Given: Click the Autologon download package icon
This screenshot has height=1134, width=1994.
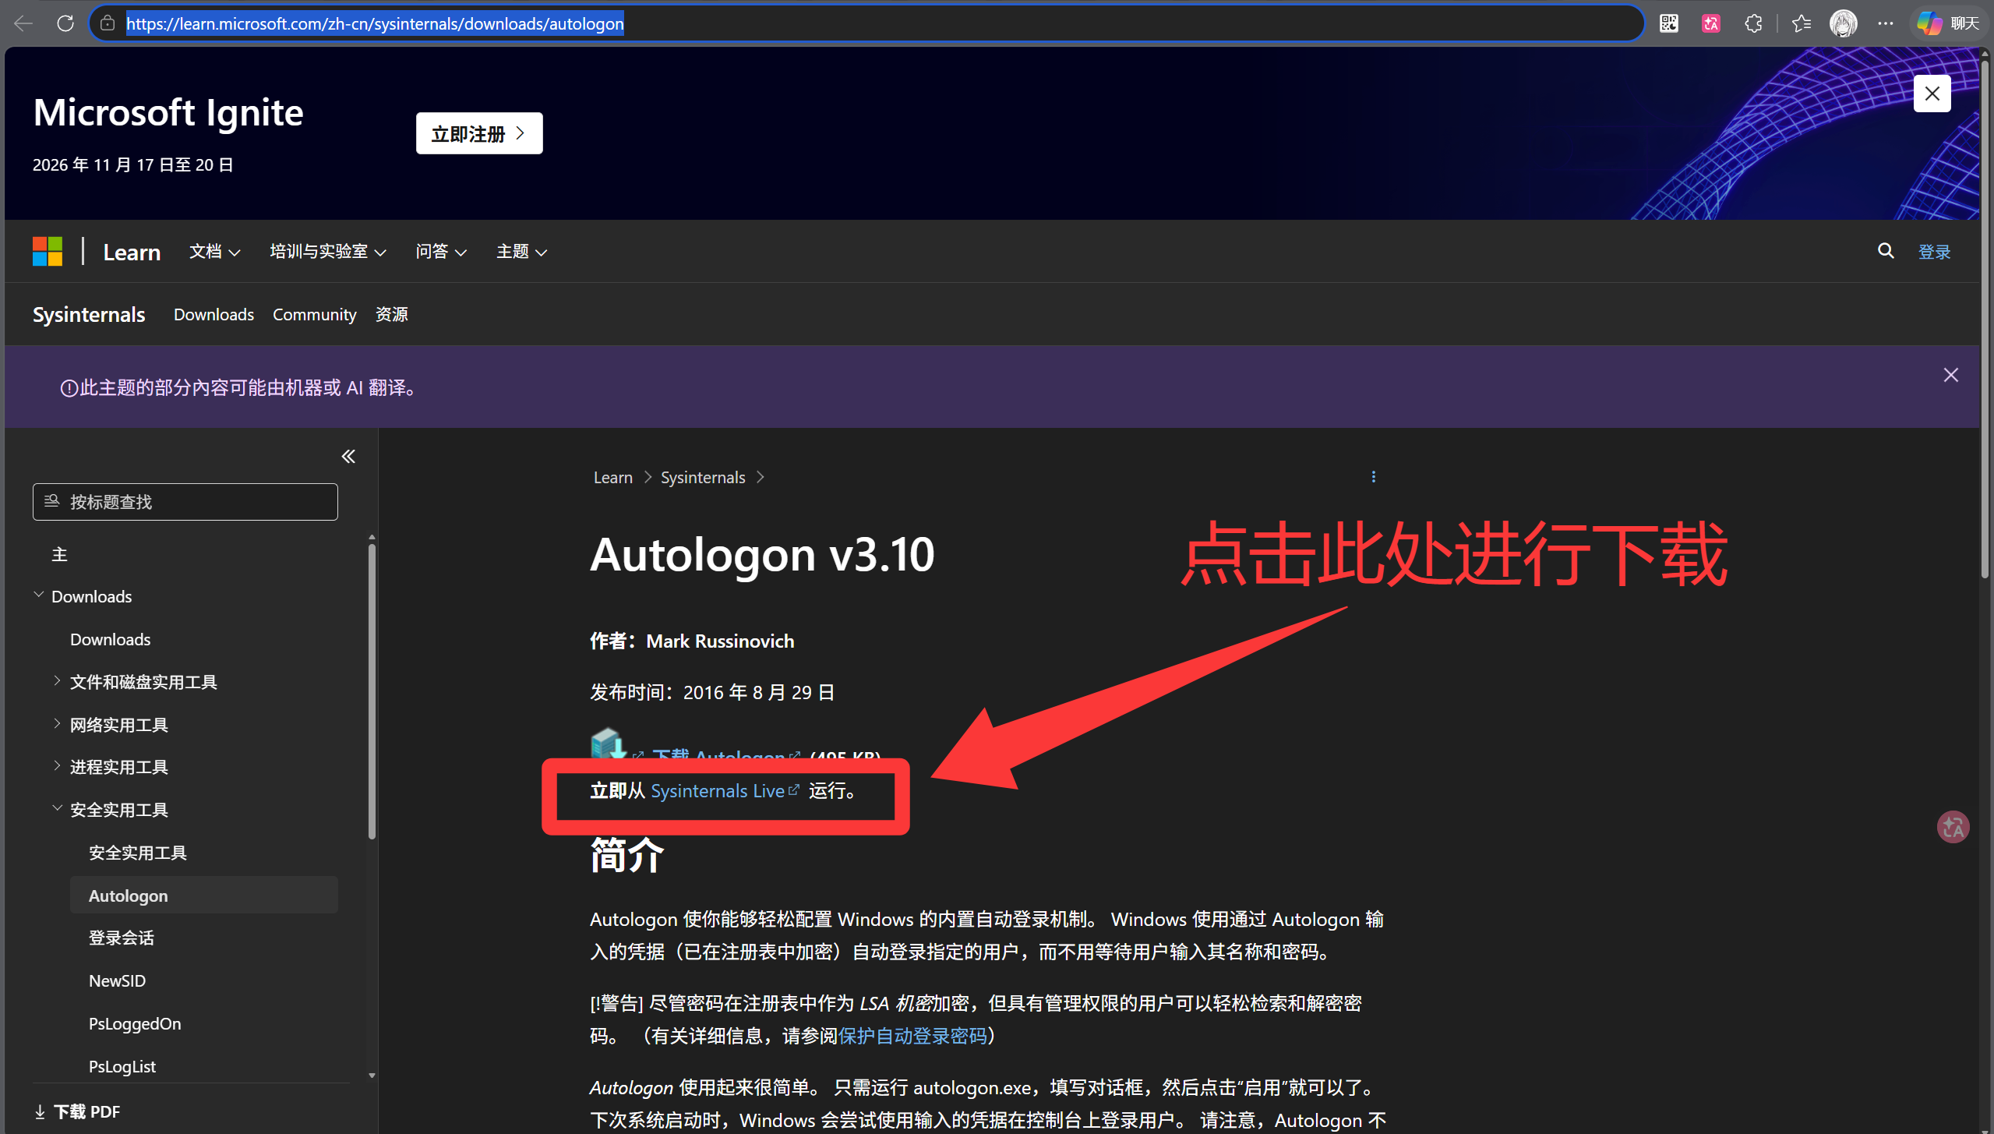Looking at the screenshot, I should pos(608,743).
